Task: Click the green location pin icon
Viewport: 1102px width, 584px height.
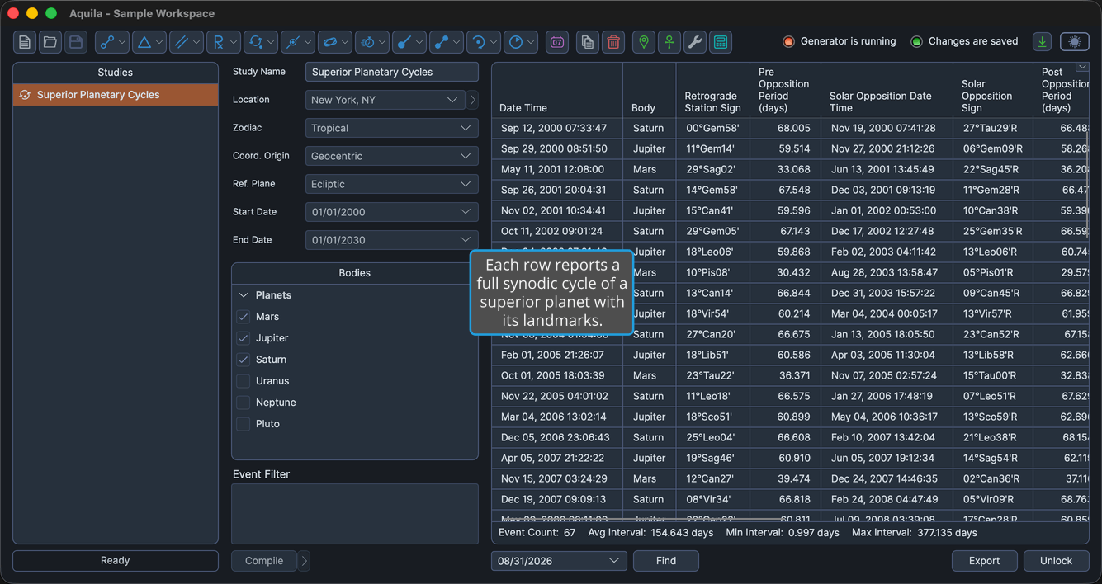Action: pyautogui.click(x=644, y=42)
